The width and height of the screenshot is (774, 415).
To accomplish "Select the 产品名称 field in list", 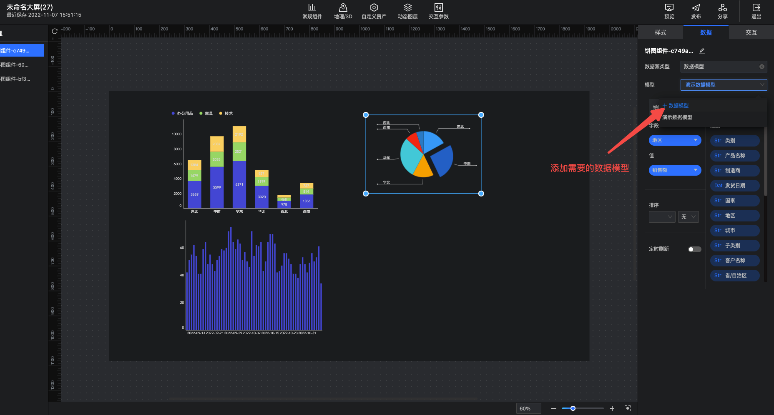I will coord(734,156).
